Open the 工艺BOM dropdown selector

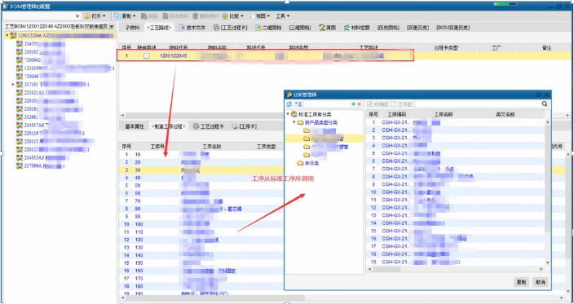coord(111,27)
